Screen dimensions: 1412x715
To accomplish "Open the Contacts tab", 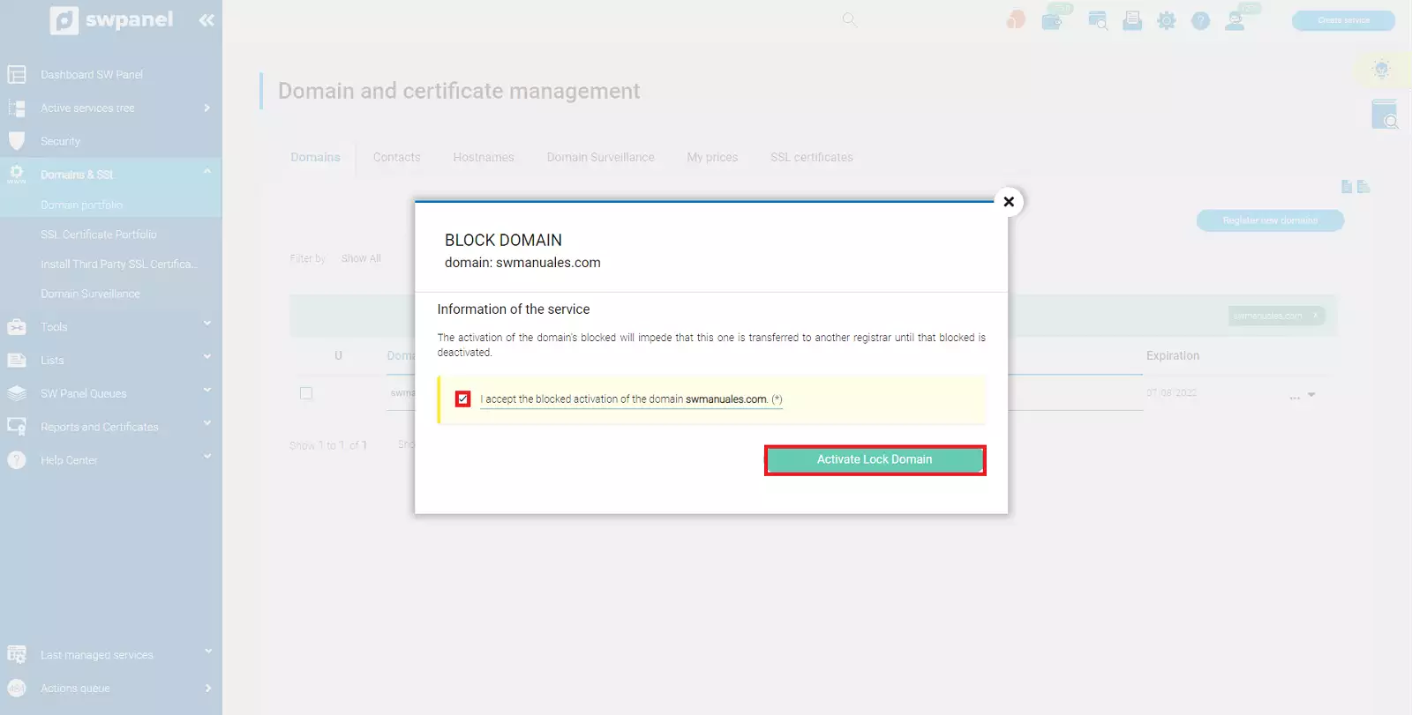I will point(396,157).
